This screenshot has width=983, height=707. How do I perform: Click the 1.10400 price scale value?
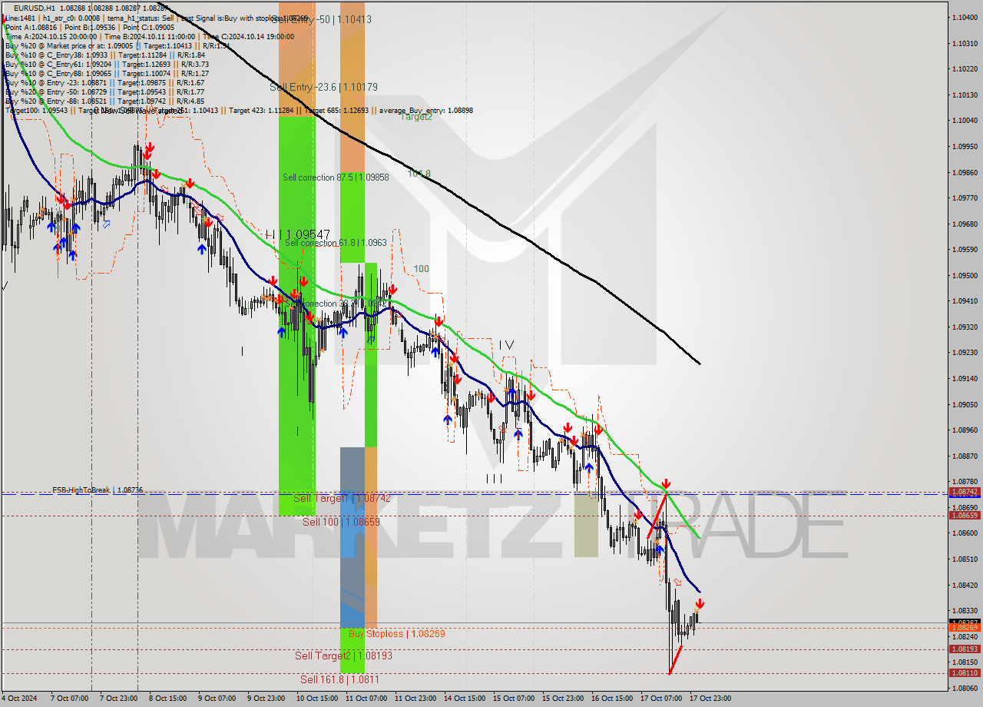[965, 17]
